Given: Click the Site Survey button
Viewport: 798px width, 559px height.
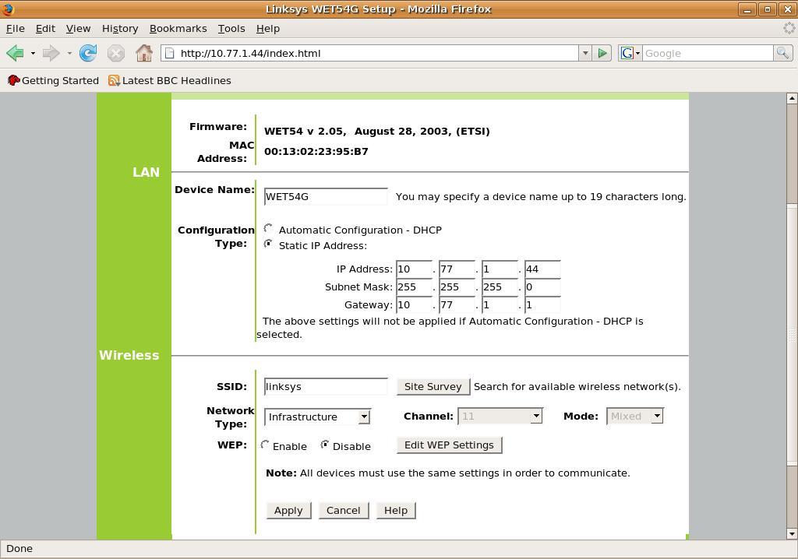Looking at the screenshot, I should click(x=433, y=386).
